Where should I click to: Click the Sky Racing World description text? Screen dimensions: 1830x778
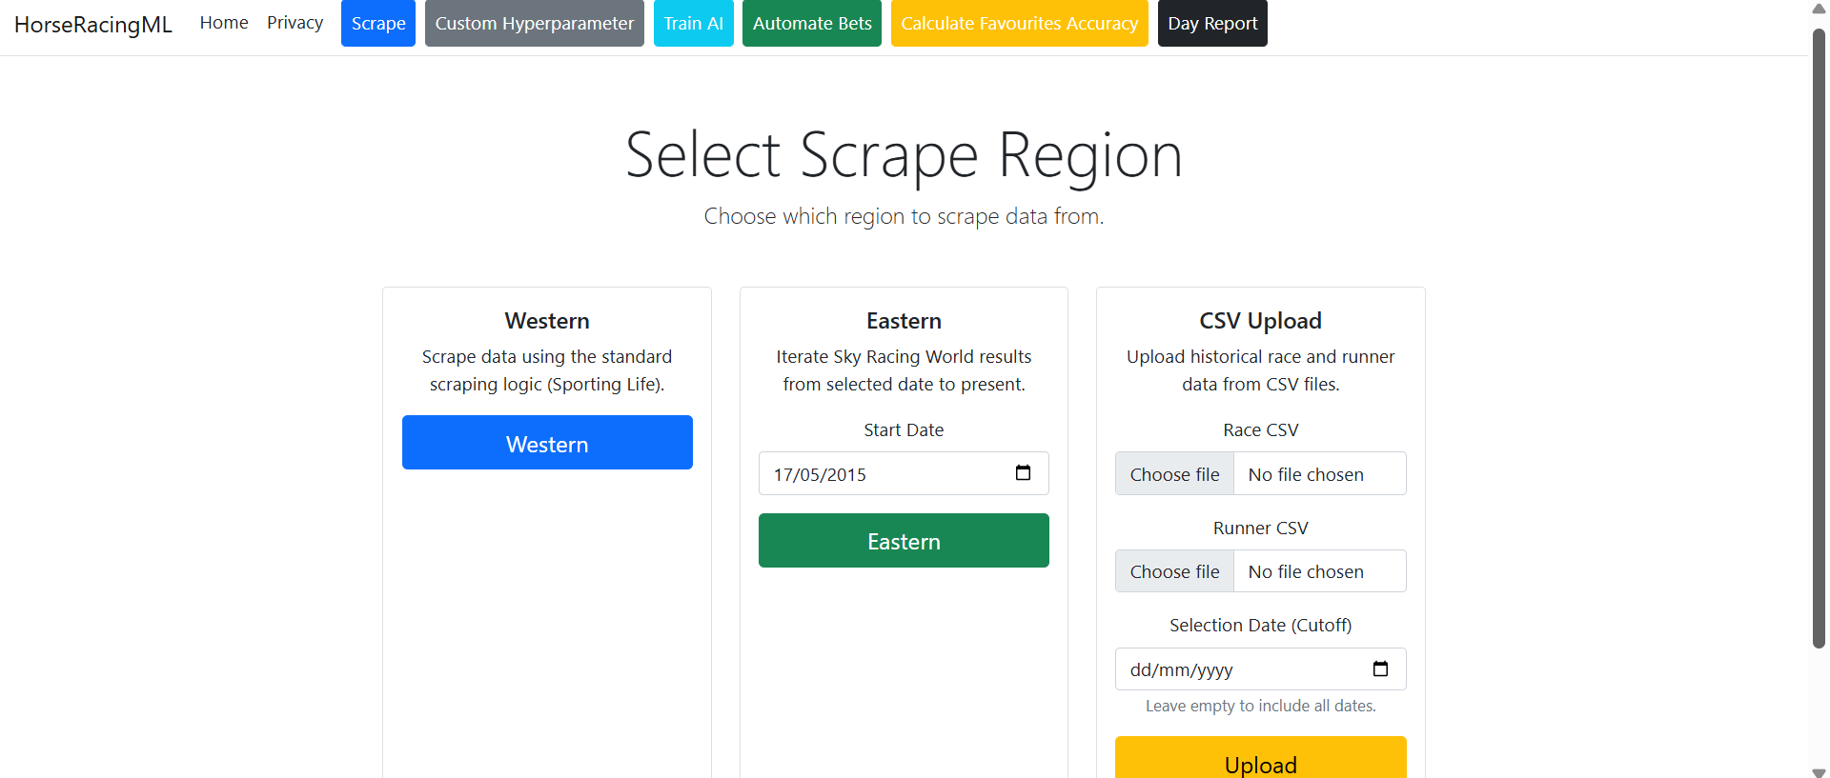pyautogui.click(x=904, y=370)
